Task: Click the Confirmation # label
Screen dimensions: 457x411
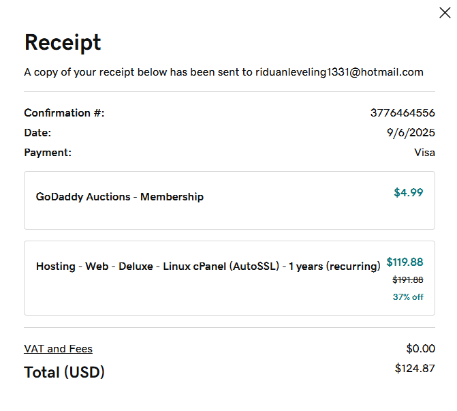Action: click(64, 113)
